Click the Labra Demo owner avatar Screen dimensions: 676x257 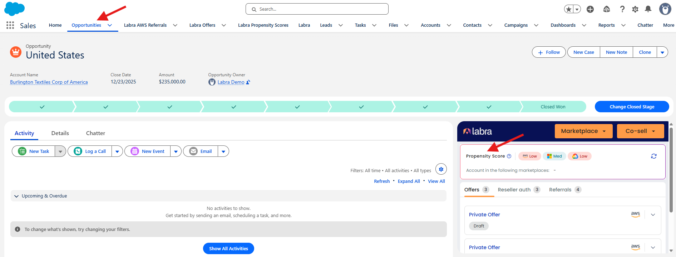(x=212, y=82)
